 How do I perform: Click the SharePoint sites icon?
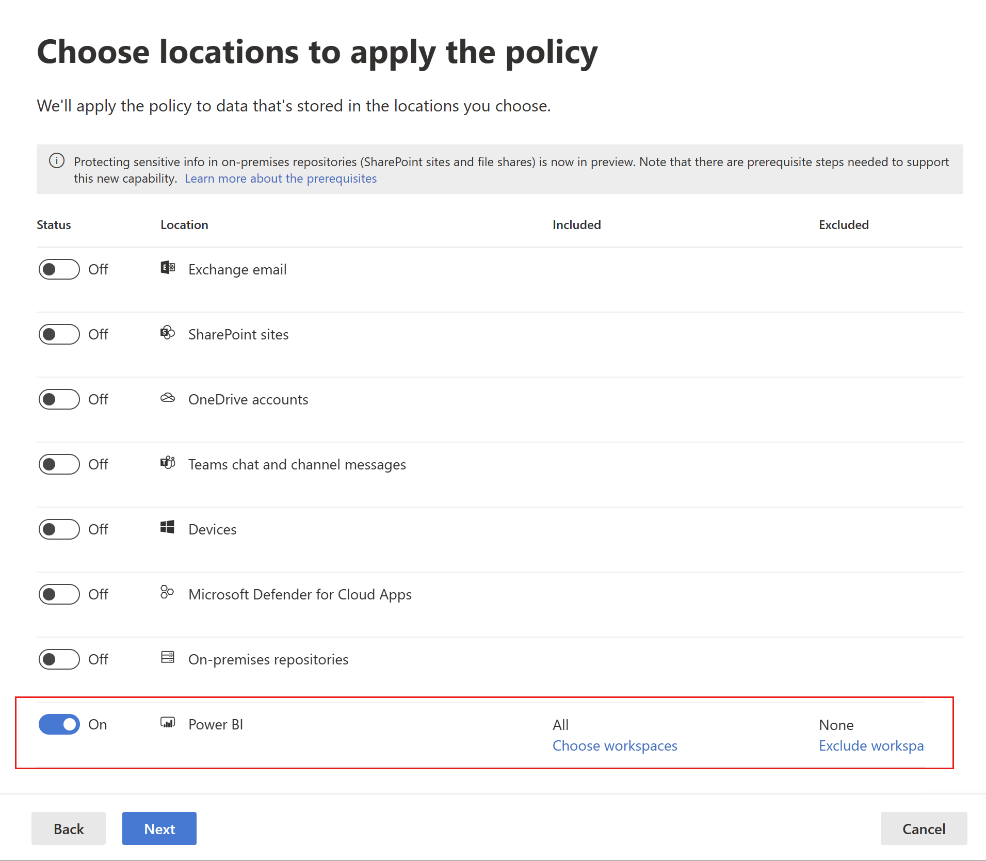coord(168,333)
